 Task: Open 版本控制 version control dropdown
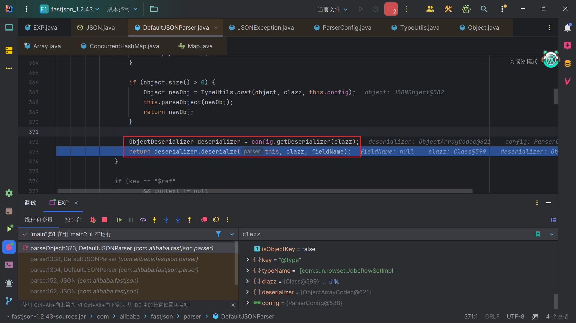(122, 9)
